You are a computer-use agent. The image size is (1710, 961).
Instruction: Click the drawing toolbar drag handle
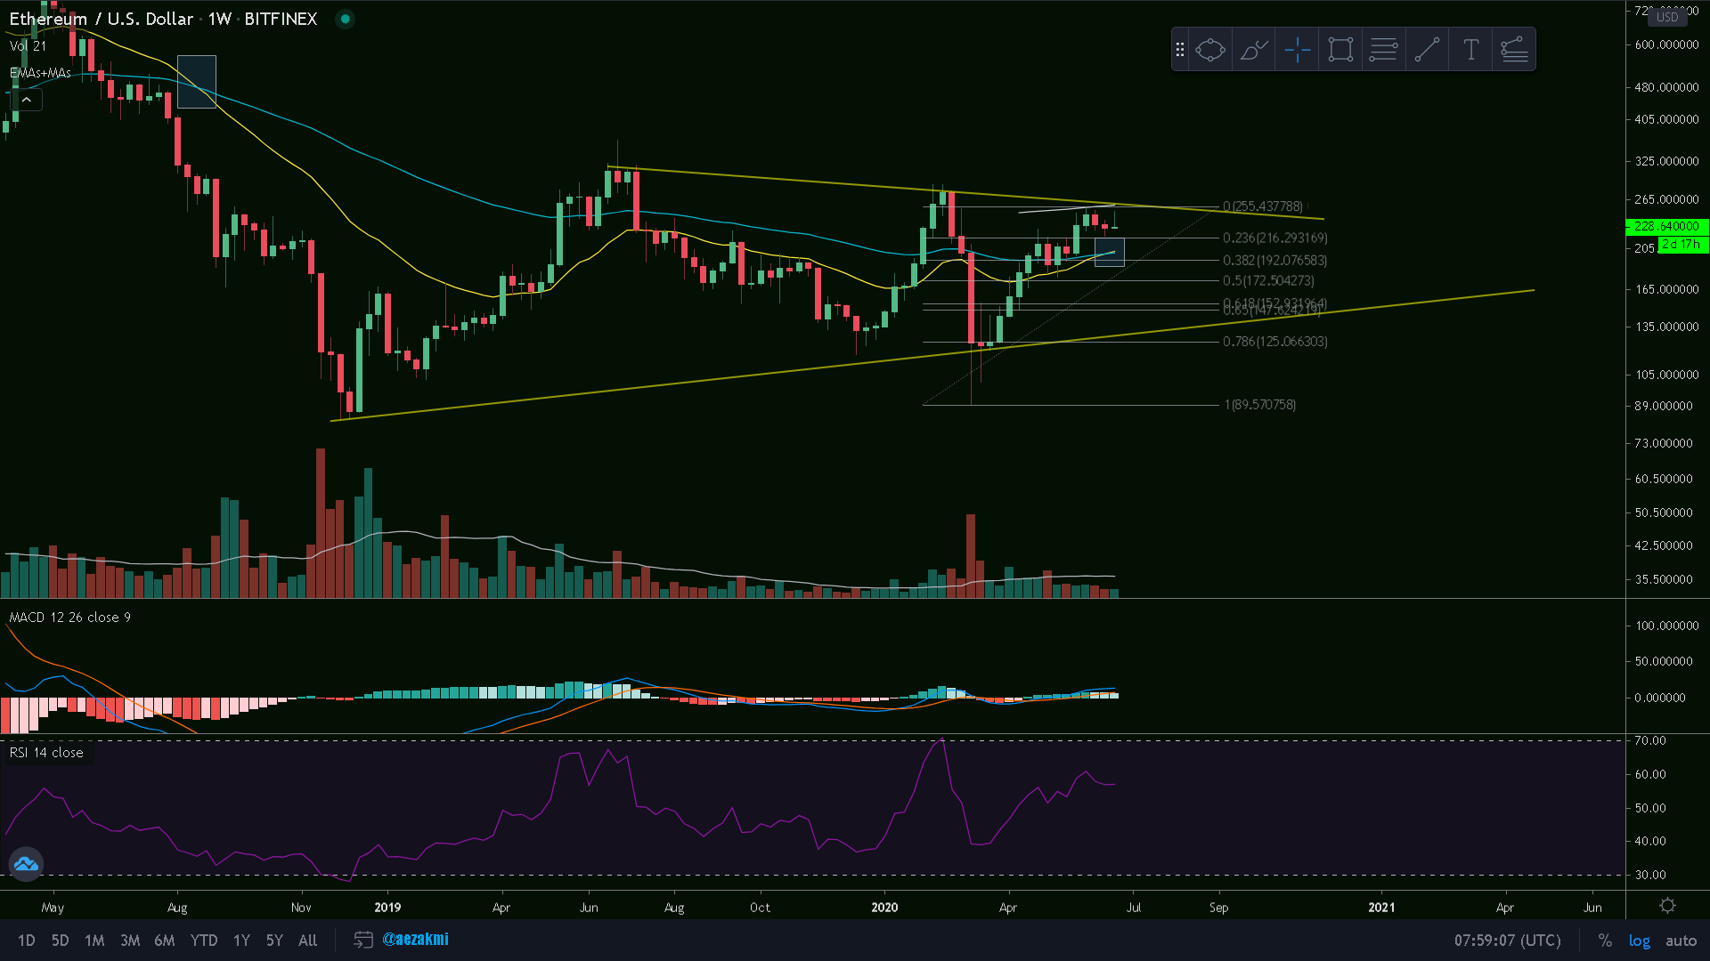click(x=1180, y=50)
